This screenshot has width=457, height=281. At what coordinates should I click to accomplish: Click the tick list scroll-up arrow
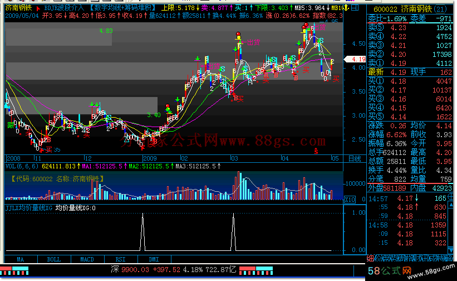tap(450, 205)
